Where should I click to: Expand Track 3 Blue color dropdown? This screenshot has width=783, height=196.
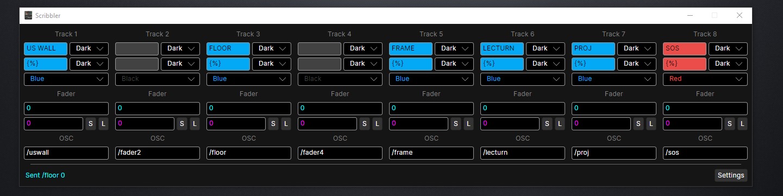pos(249,79)
